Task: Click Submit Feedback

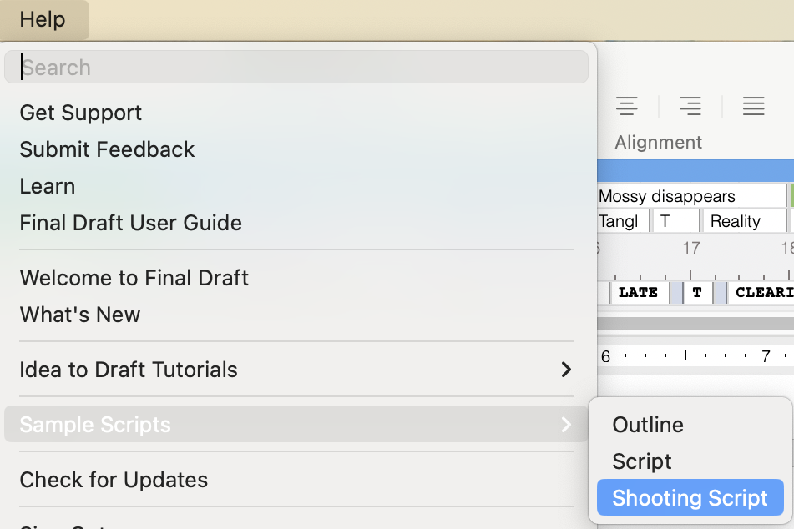Action: [107, 149]
